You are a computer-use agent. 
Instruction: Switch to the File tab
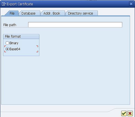pos(12,13)
